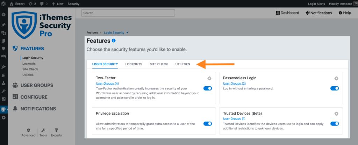Open Passwordless Login settings gear
This screenshot has height=145, width=358.
coord(336,78)
